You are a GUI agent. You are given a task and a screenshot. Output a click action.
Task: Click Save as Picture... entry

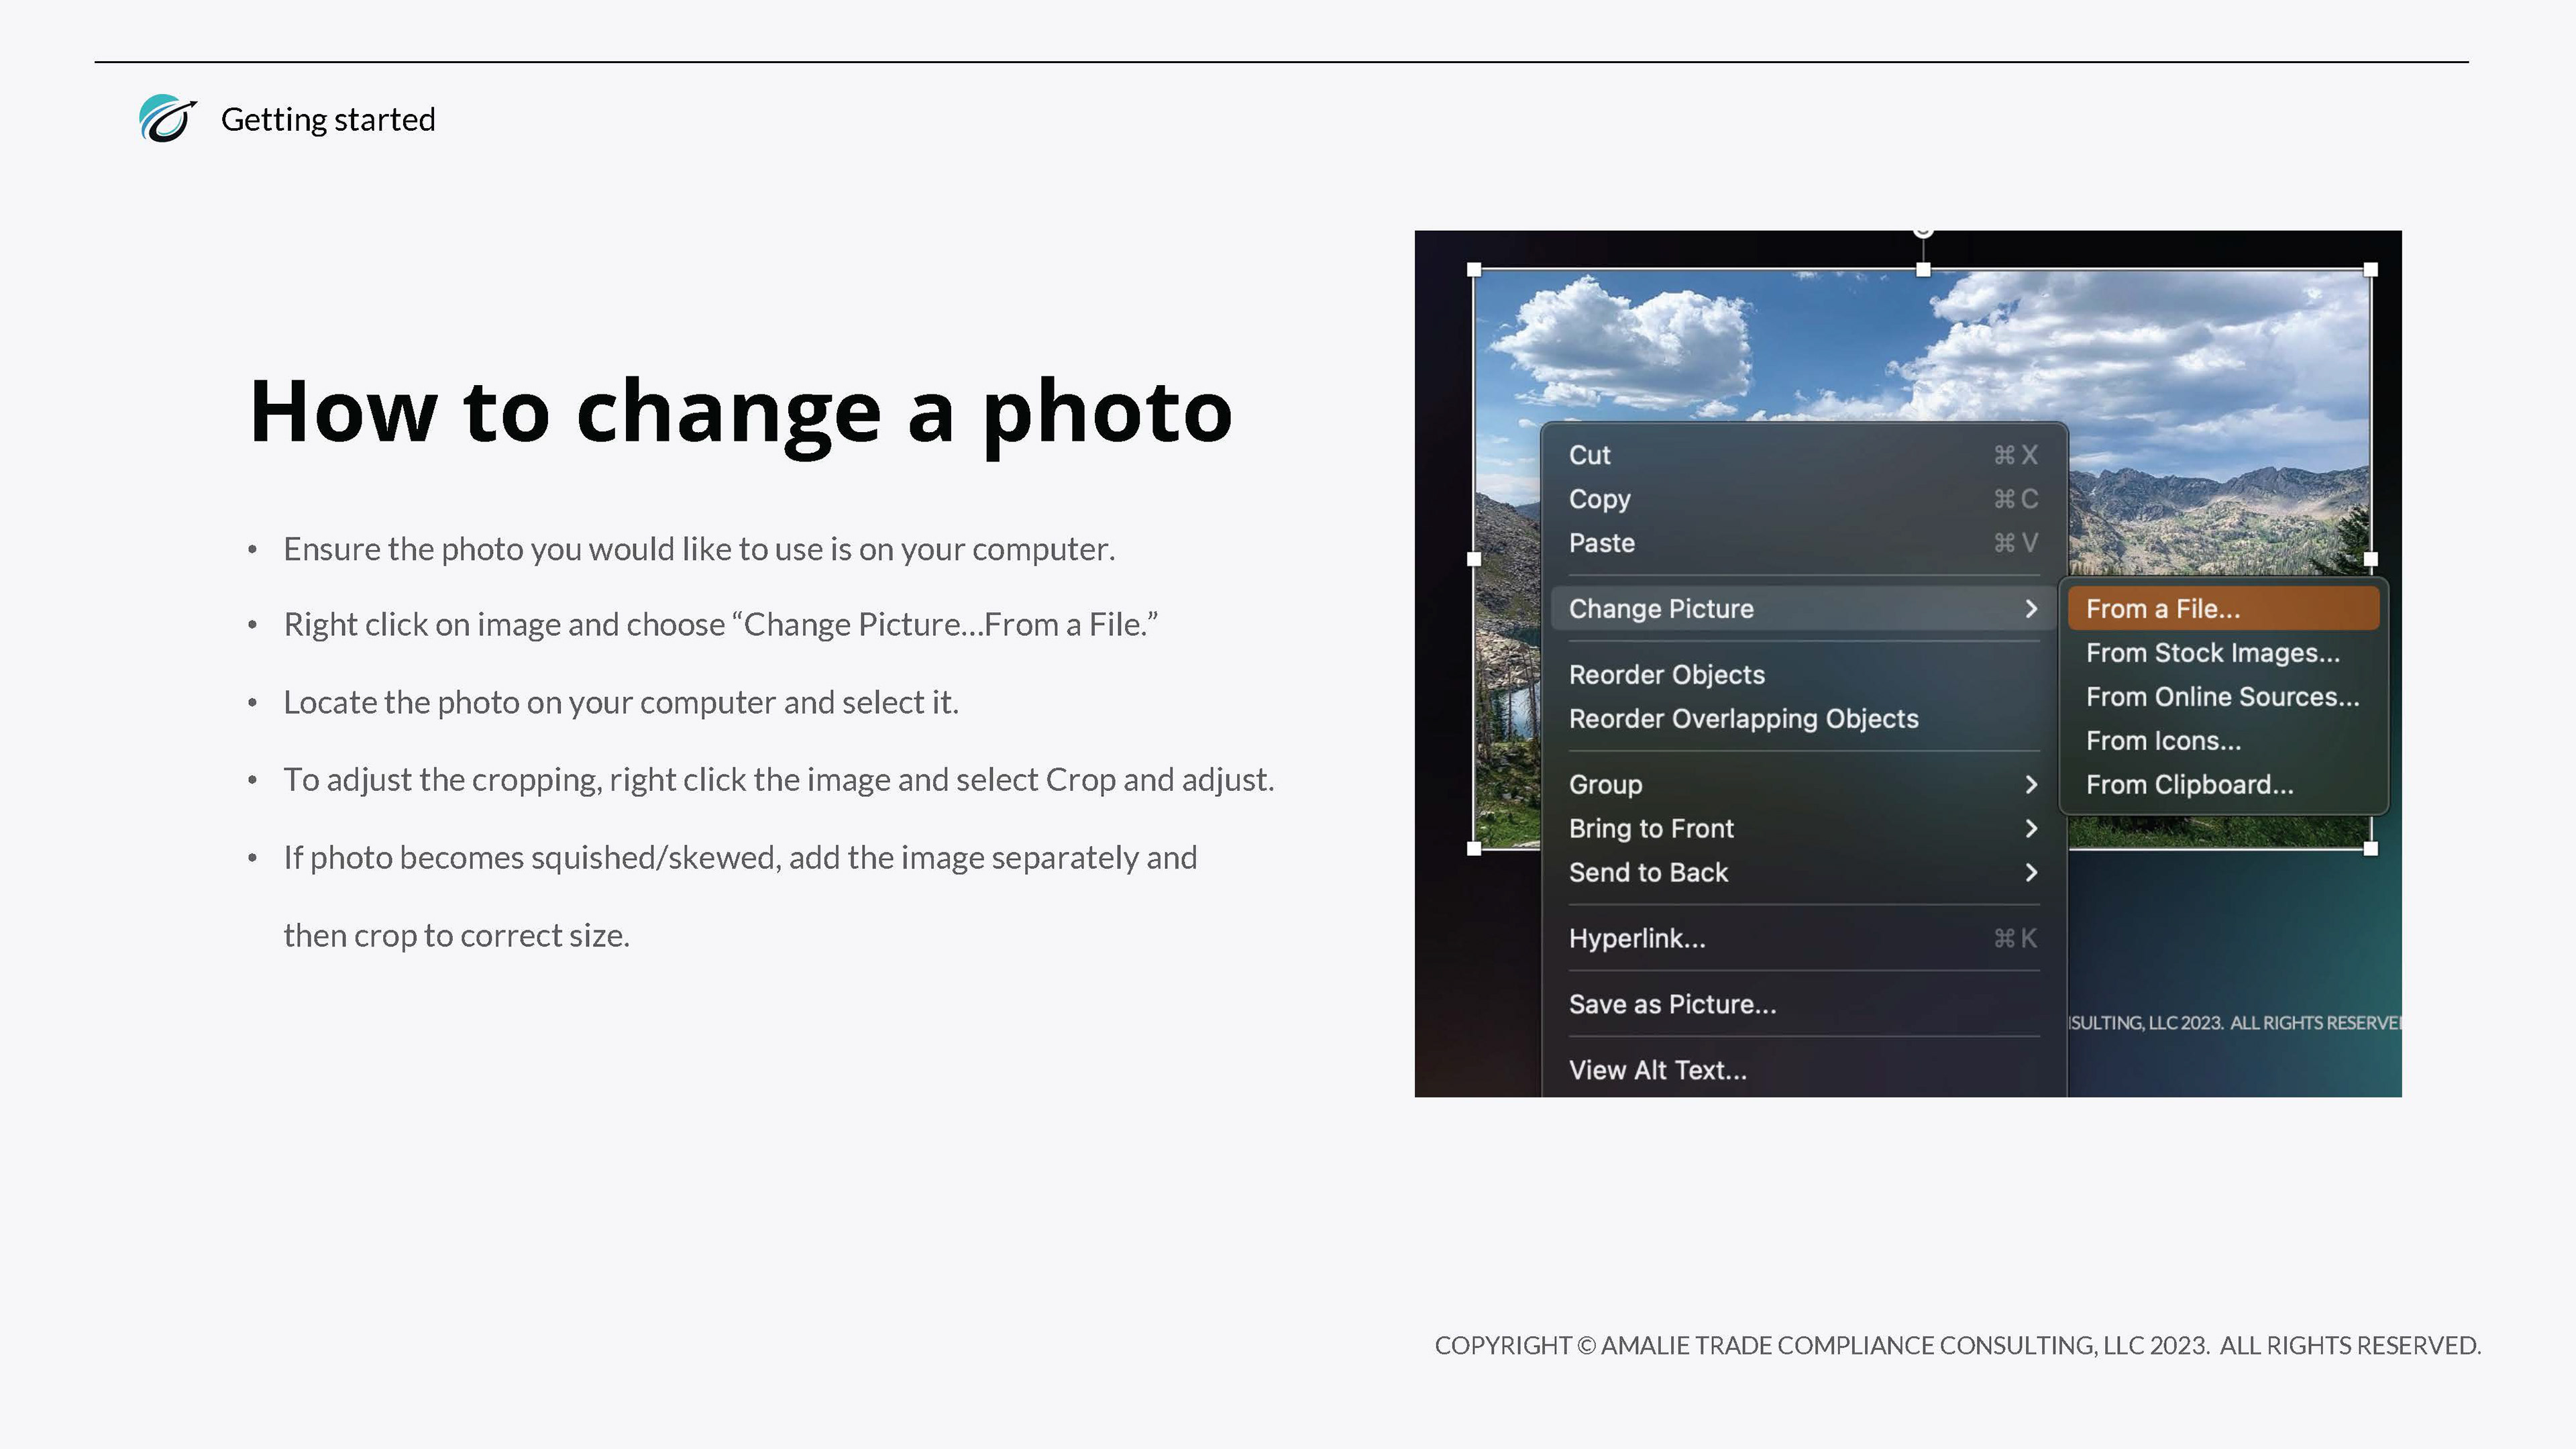coord(1672,1005)
